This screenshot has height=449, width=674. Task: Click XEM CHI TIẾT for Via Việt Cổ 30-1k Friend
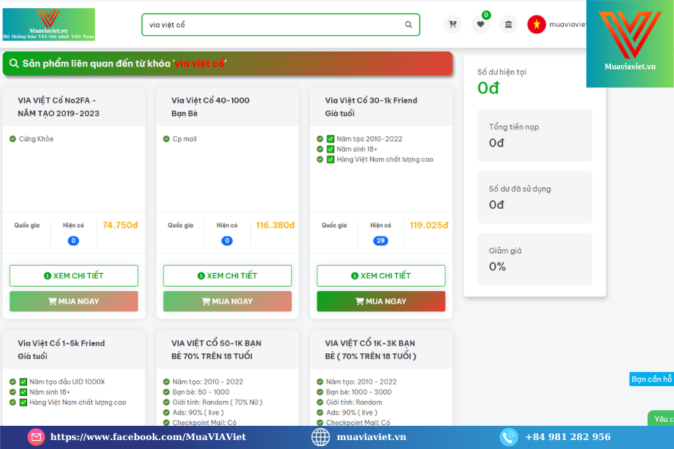pyautogui.click(x=381, y=276)
